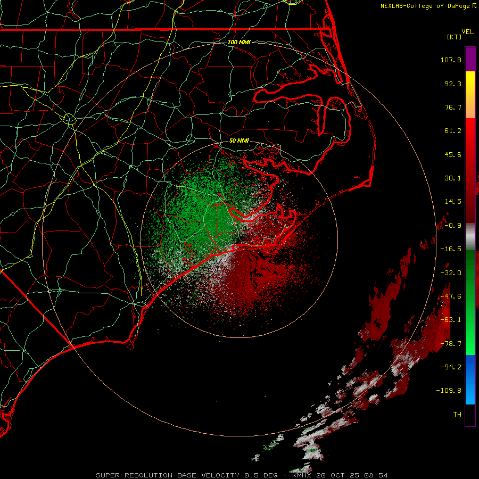Click the 50 NMI range ring label
The height and width of the screenshot is (479, 479).
tap(239, 141)
